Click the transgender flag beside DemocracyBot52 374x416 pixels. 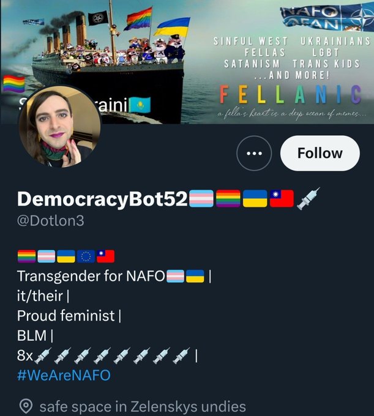coord(201,198)
